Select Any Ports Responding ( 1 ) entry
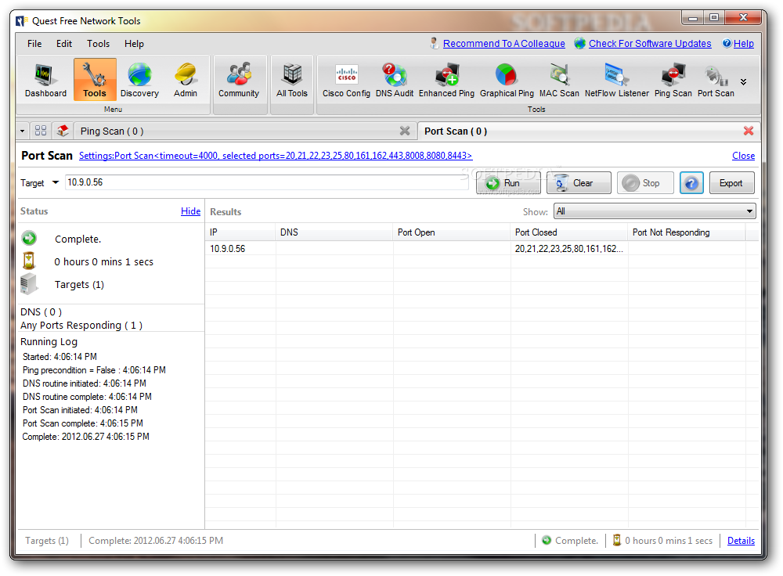Viewport: 783px width, 576px height. pos(81,326)
